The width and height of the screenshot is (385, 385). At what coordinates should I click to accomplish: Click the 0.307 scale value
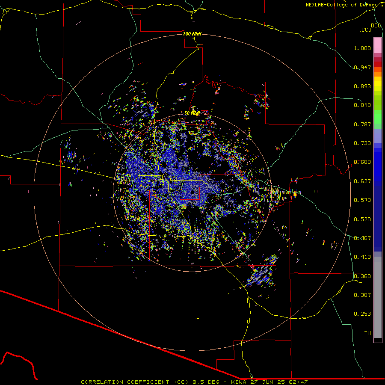362,295
